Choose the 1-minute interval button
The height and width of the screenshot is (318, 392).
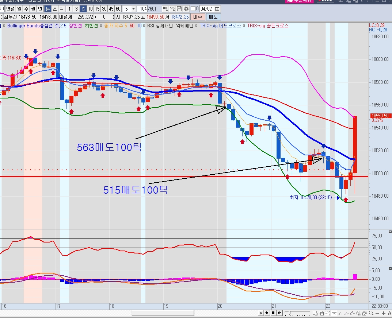tap(69, 9)
